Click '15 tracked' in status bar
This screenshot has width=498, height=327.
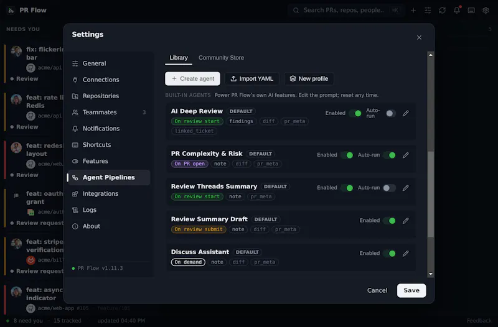(x=67, y=321)
